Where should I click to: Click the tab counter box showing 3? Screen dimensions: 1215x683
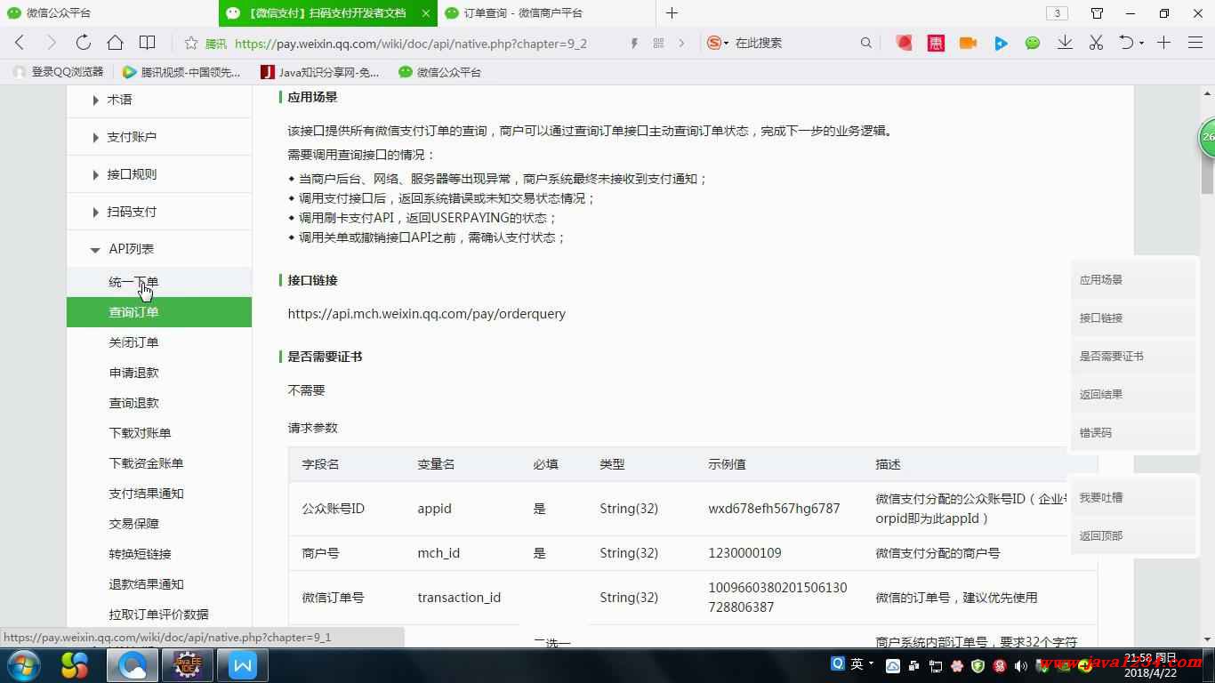pos(1057,13)
